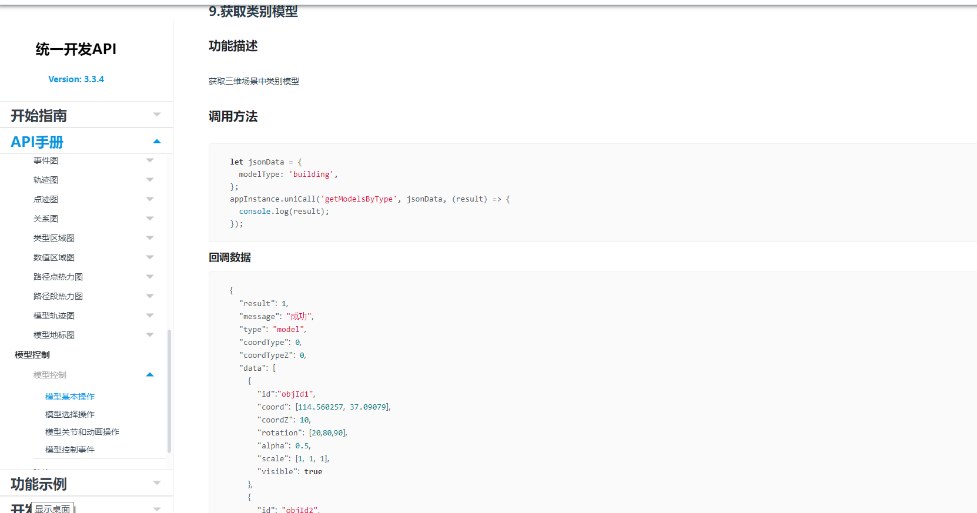Select the 路径段热力图 menu item

point(58,296)
